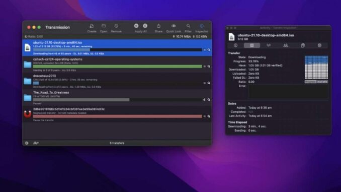Click the Error text box in Inspector
Image resolution: width=341 pixels, height=192 pixels.
point(288,91)
